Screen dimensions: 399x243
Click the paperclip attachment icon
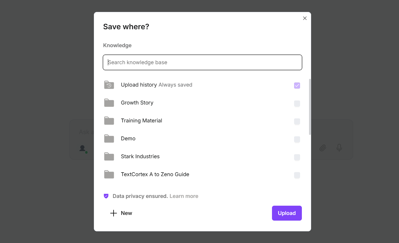[x=323, y=148]
